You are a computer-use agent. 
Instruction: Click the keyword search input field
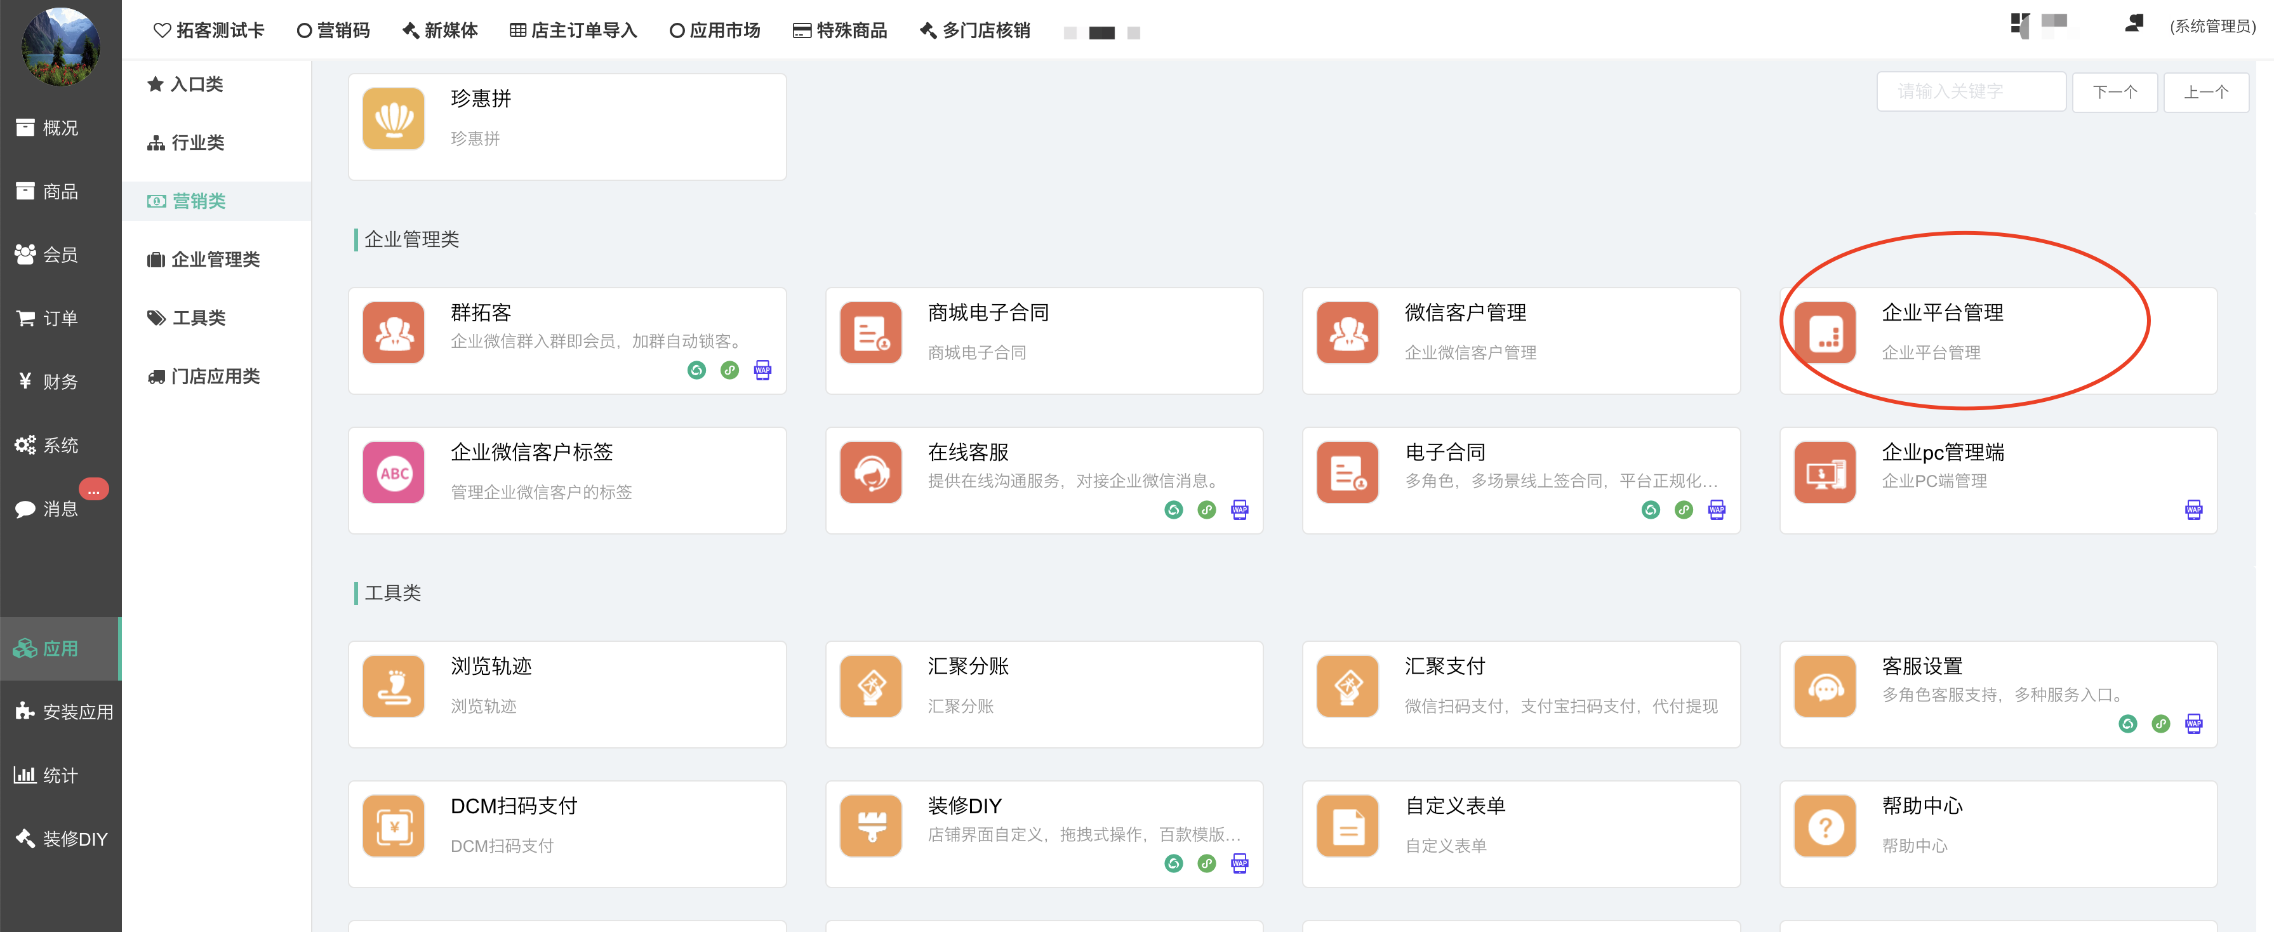click(1971, 92)
